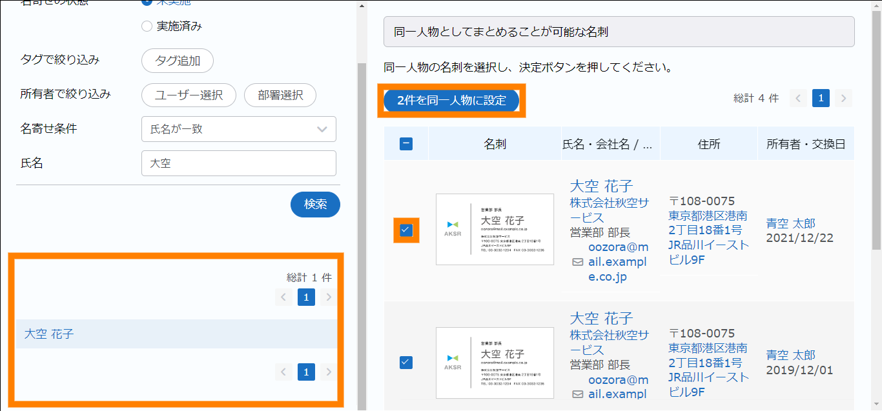Click next page arrow beside 総計 4 件

pyautogui.click(x=843, y=98)
